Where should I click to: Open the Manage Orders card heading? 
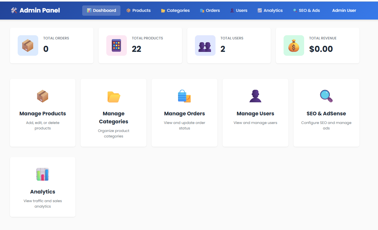coord(184,113)
